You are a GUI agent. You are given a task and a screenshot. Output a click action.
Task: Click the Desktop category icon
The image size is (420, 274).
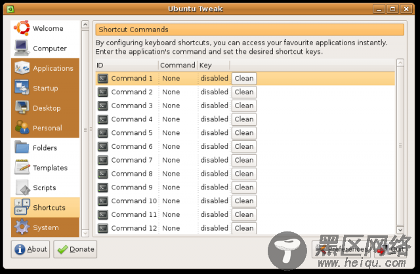tap(22, 108)
